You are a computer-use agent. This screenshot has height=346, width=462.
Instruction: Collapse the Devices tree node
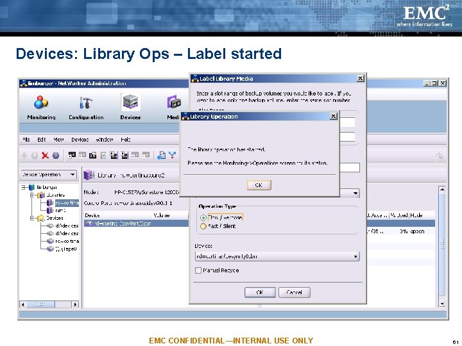point(32,218)
